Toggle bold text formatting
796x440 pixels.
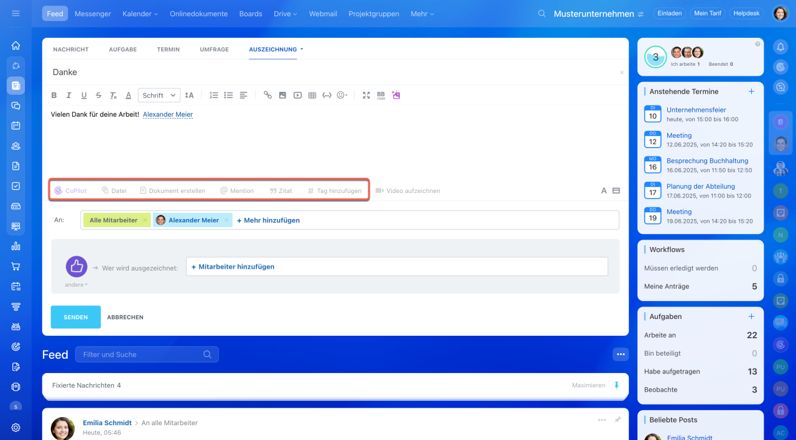54,95
